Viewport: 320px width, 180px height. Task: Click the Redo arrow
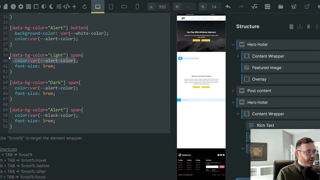241,6
